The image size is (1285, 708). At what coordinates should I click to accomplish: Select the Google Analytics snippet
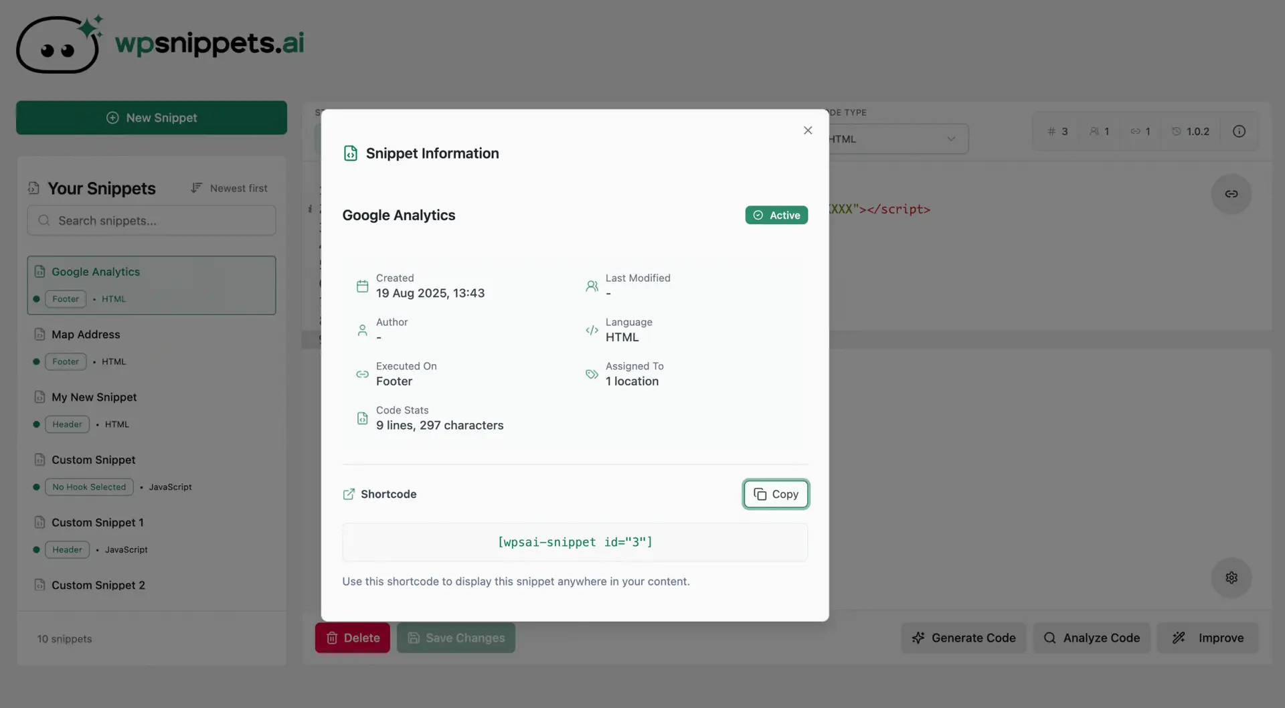click(x=151, y=285)
